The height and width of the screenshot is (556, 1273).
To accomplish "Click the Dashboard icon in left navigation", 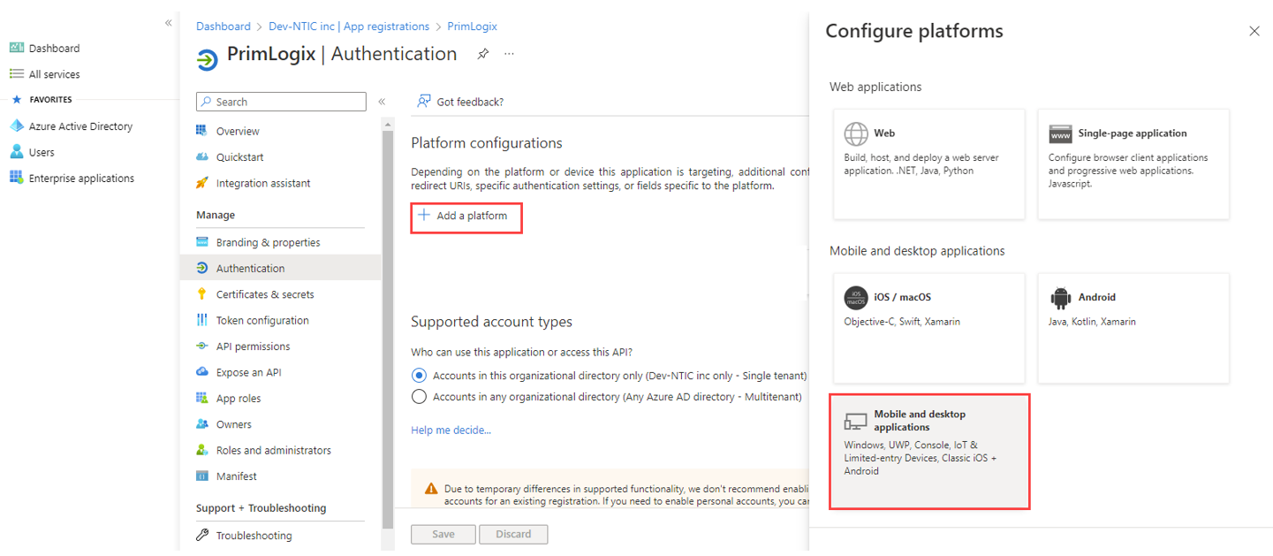I will pyautogui.click(x=17, y=48).
